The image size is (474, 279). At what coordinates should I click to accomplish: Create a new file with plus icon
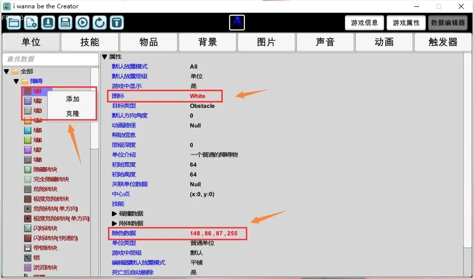pyautogui.click(x=31, y=23)
